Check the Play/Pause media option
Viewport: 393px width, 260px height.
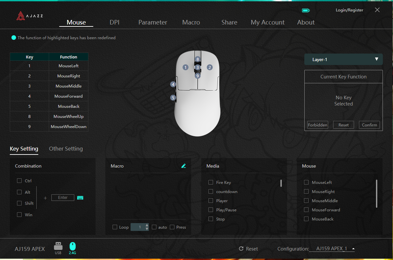pyautogui.click(x=211, y=210)
